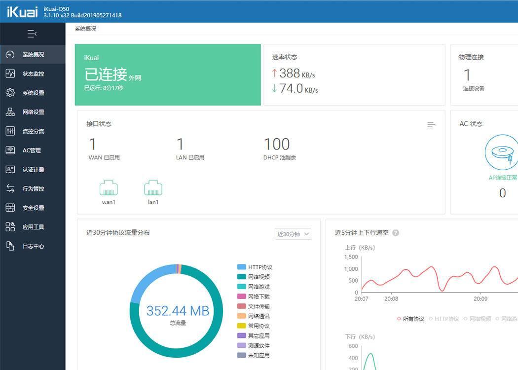
Task: Go to 安全设置 in the sidebar
Action: (x=33, y=208)
